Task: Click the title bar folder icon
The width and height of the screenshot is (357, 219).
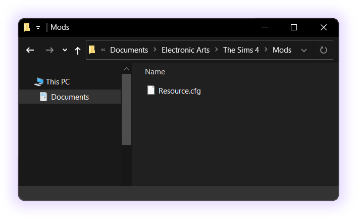Action: tap(27, 27)
